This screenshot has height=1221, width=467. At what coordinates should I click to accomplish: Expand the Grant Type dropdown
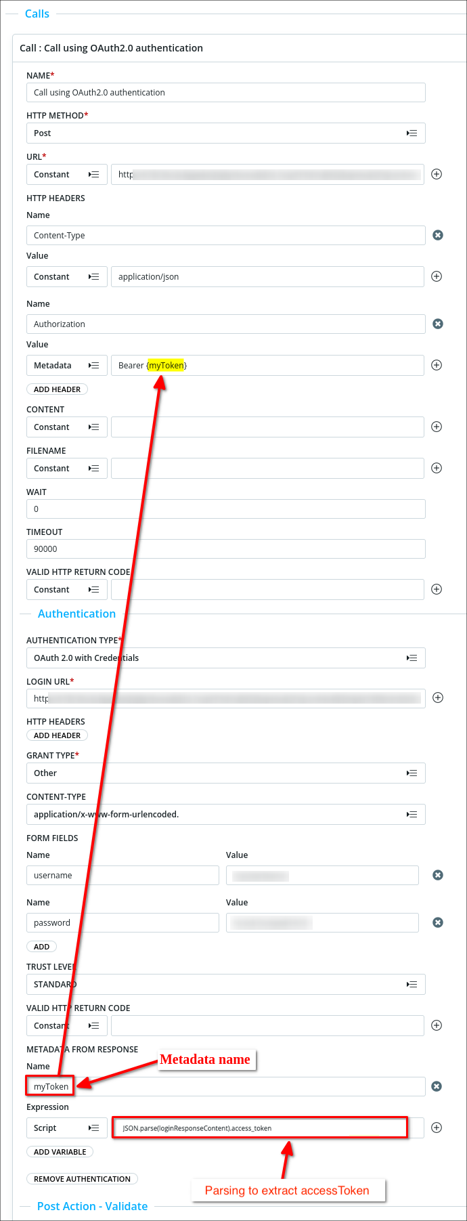point(225,773)
